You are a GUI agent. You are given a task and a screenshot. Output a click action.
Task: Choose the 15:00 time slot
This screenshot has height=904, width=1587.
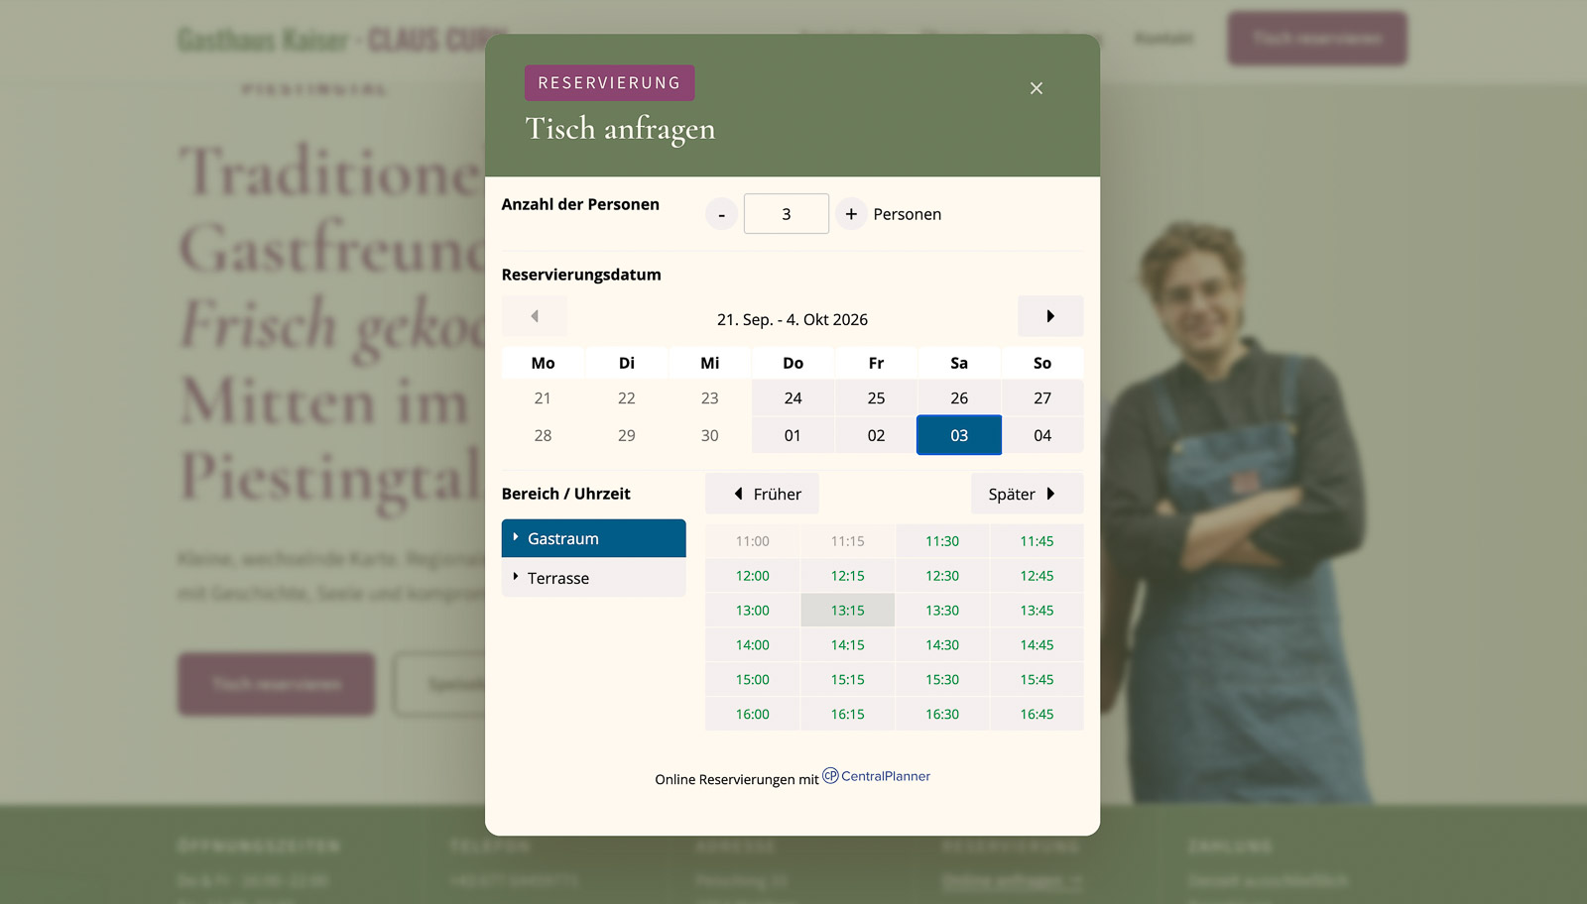[753, 680]
